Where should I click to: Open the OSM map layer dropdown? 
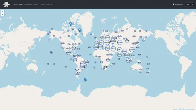pyautogui.click(x=189, y=5)
